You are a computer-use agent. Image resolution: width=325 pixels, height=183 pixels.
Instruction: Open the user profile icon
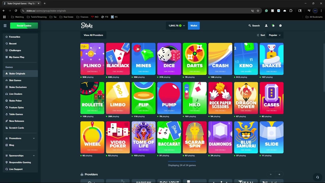point(266,26)
